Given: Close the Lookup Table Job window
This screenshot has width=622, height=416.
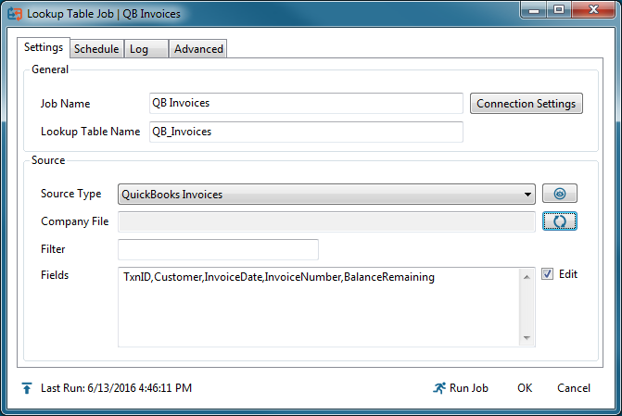Looking at the screenshot, I should tap(593, 9).
